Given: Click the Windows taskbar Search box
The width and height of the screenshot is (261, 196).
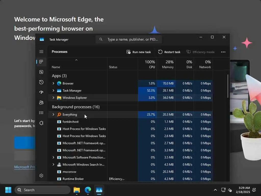Looking at the screenshot, I should point(43,190).
